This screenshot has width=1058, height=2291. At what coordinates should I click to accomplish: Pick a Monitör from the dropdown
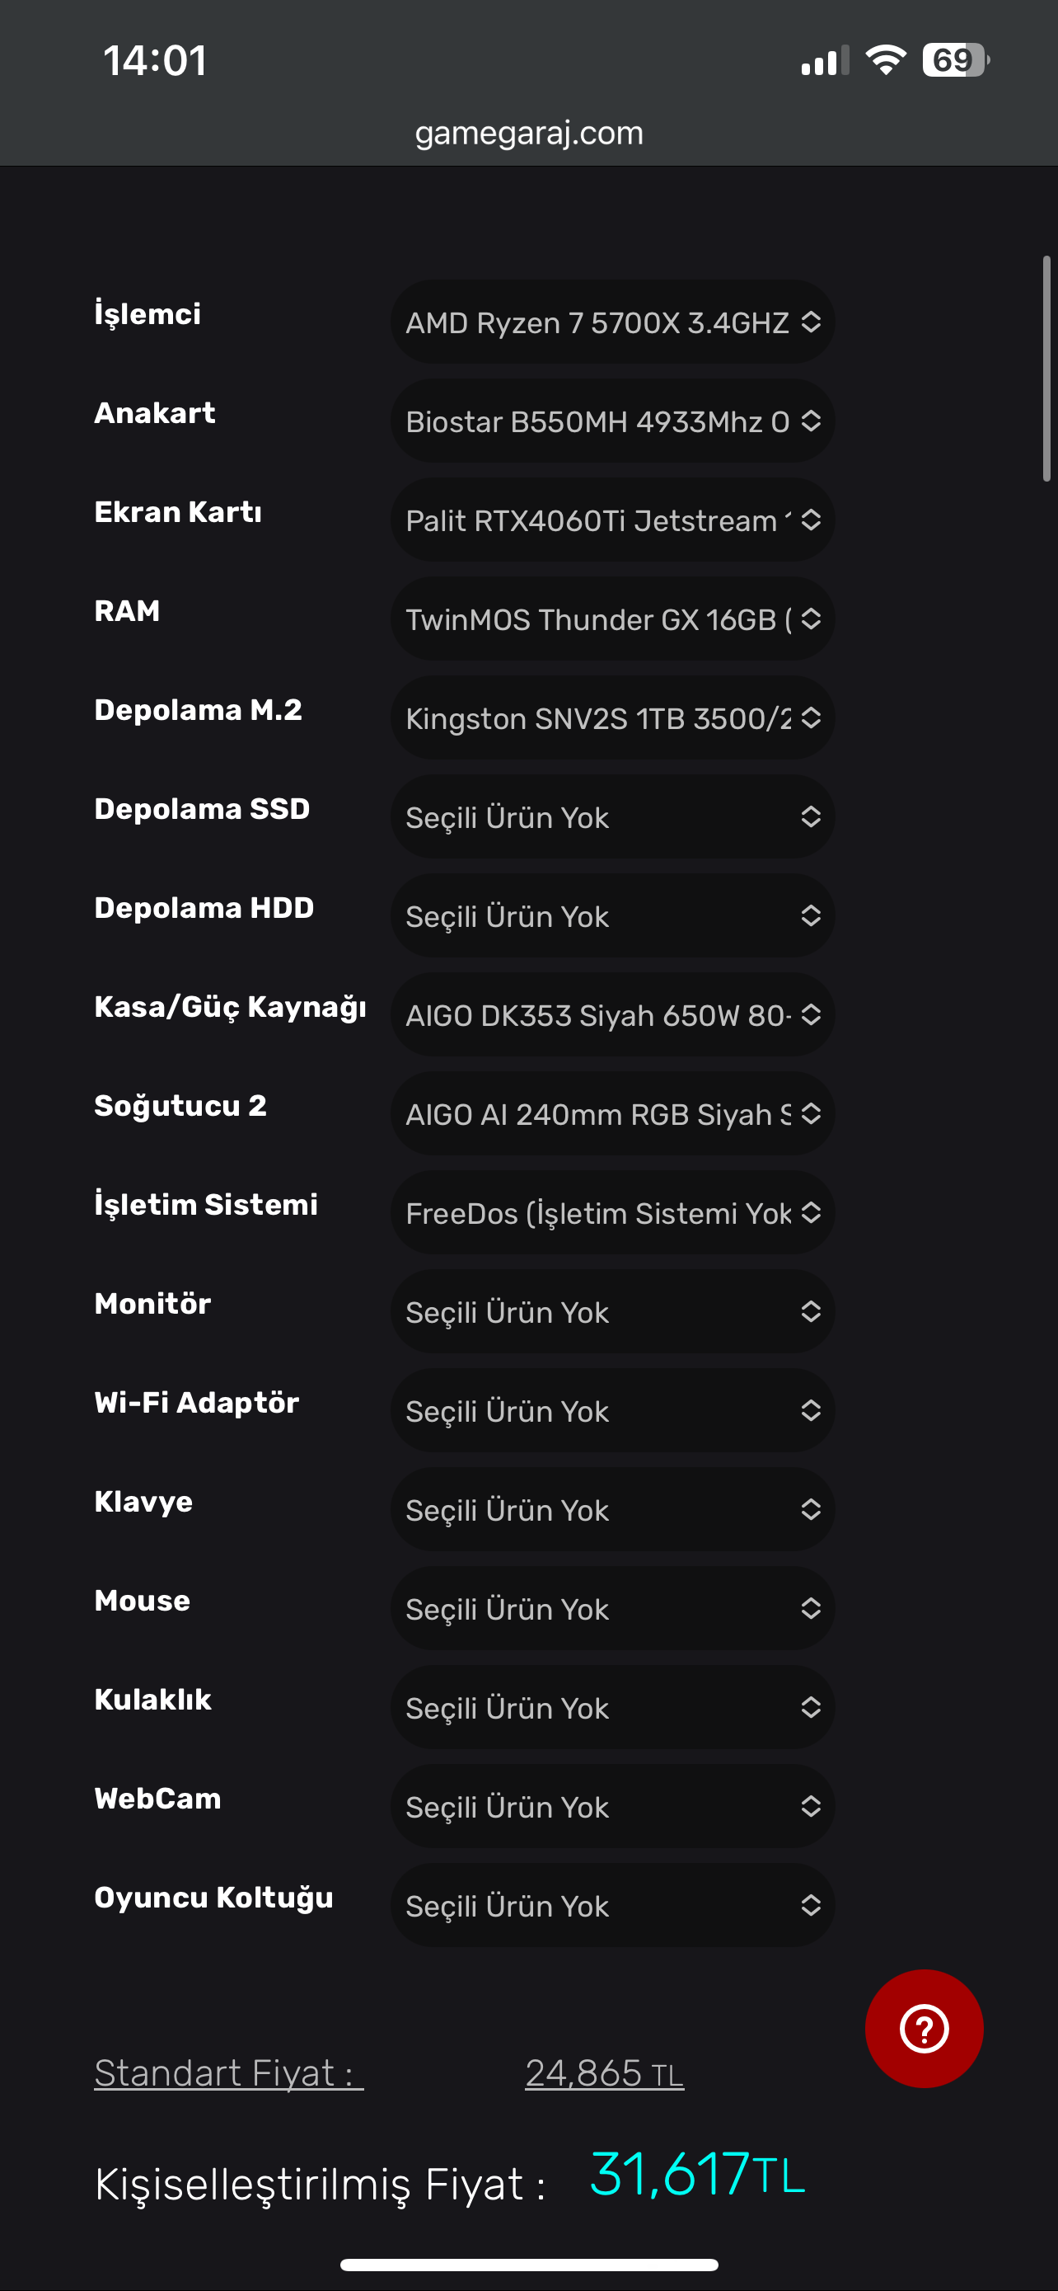[x=612, y=1312]
